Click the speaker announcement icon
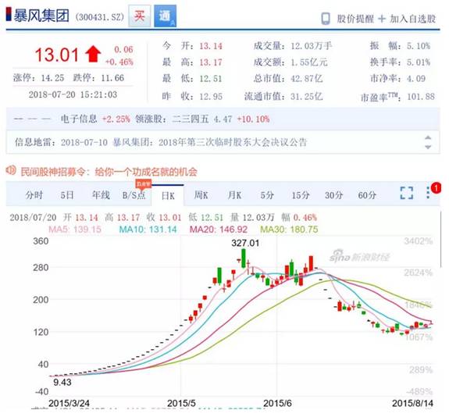The image size is (449, 417). (11, 170)
